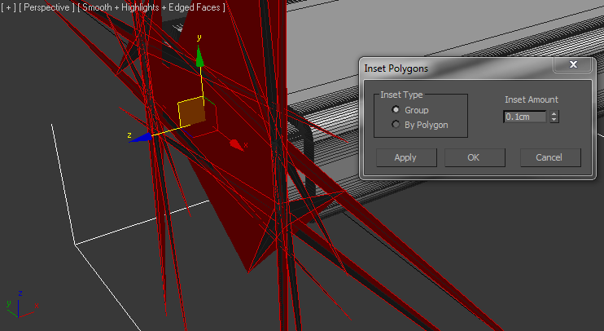Open the viewport [+] general menu
This screenshot has width=604, height=331.
(x=8, y=7)
